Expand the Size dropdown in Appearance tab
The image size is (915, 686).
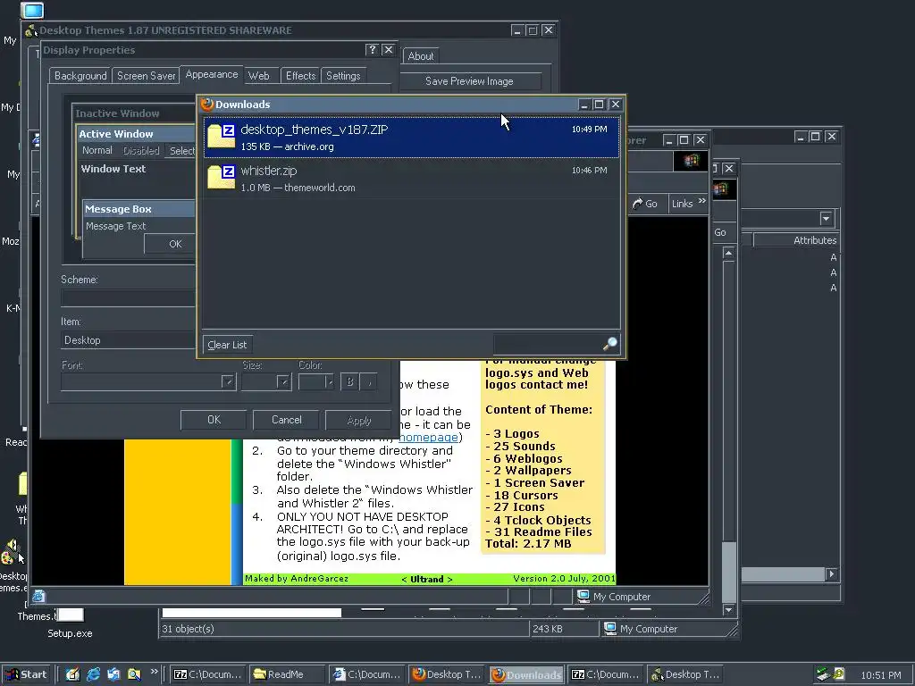pos(283,382)
